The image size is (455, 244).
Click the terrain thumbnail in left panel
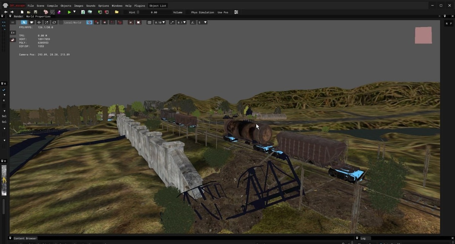pos(4,180)
